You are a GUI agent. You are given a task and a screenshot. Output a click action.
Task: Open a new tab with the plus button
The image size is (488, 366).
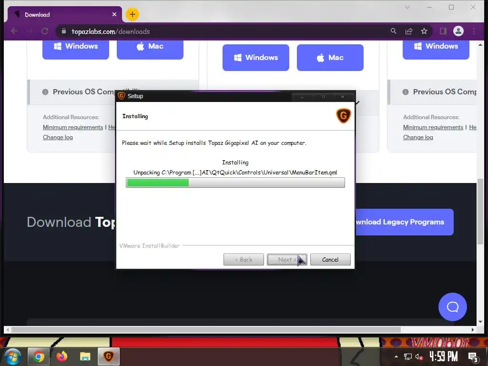(132, 14)
